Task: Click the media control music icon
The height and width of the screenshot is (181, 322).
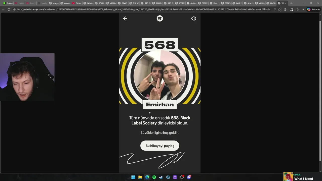Action: (x=291, y=9)
